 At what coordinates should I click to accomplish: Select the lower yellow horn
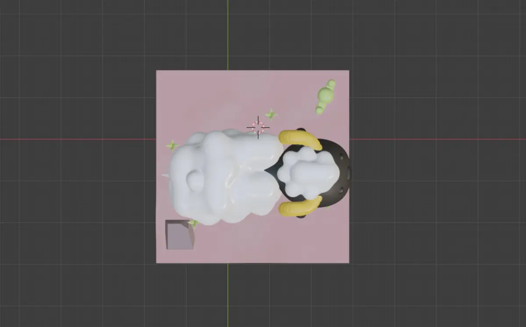pos(300,206)
